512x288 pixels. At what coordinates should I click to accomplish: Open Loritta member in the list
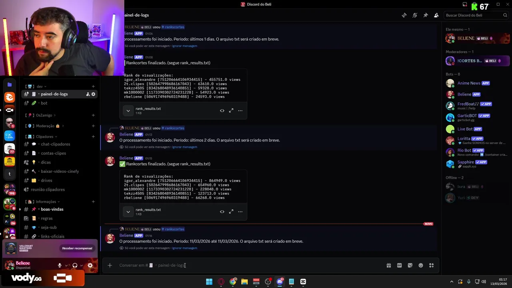tap(477, 140)
